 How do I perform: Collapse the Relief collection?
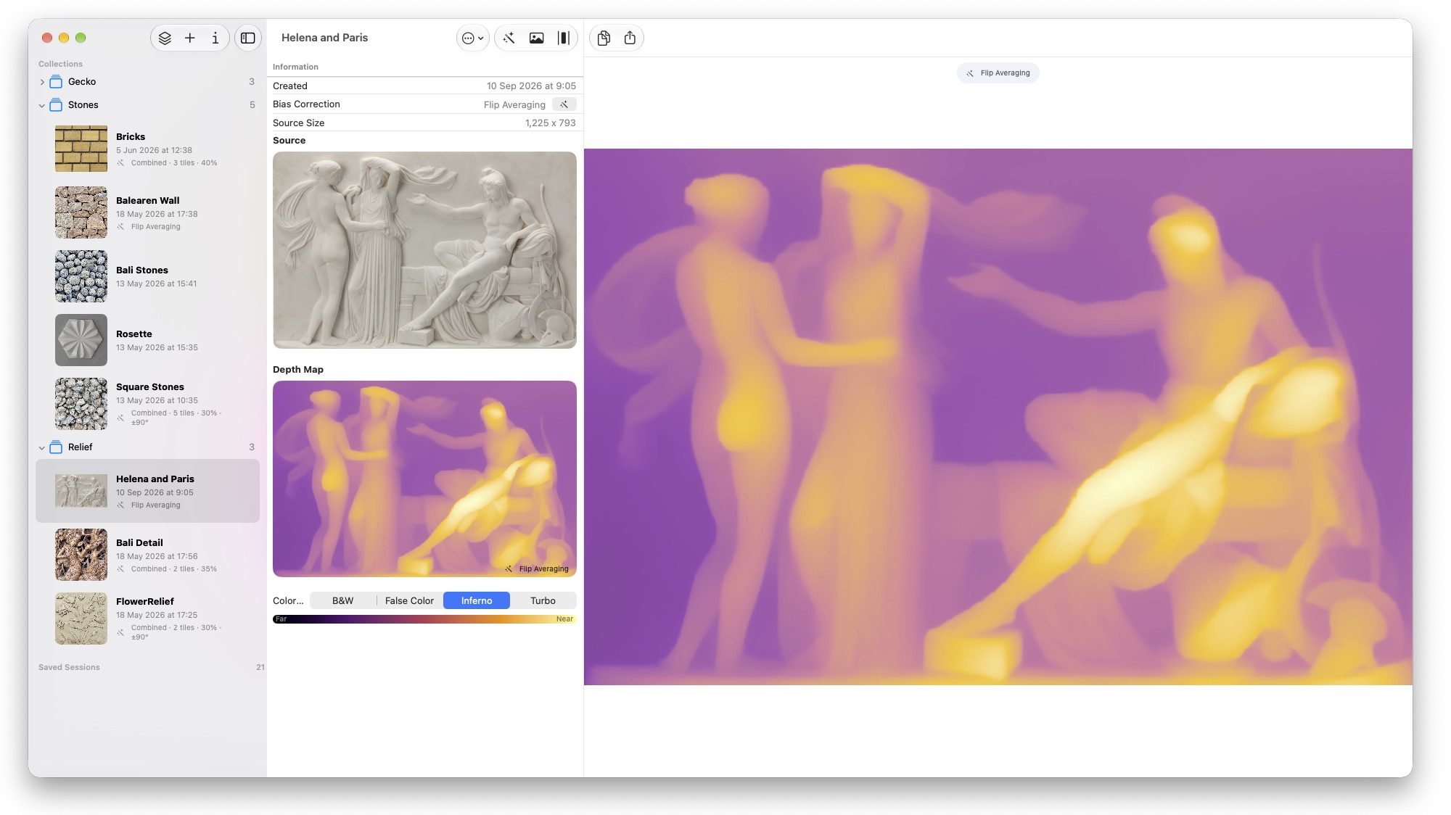click(42, 447)
